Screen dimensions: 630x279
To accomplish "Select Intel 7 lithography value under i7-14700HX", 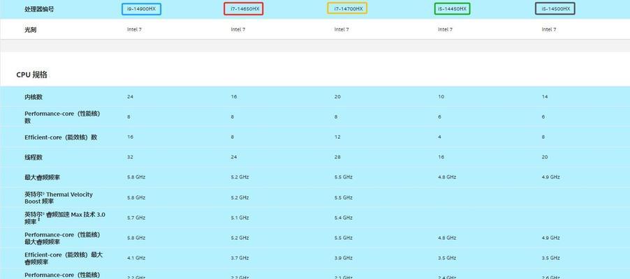I will 342,29.
